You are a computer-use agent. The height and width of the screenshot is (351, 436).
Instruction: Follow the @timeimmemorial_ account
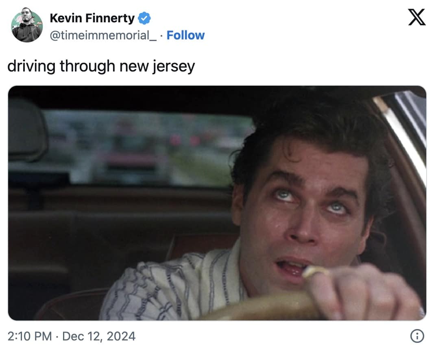coord(185,35)
